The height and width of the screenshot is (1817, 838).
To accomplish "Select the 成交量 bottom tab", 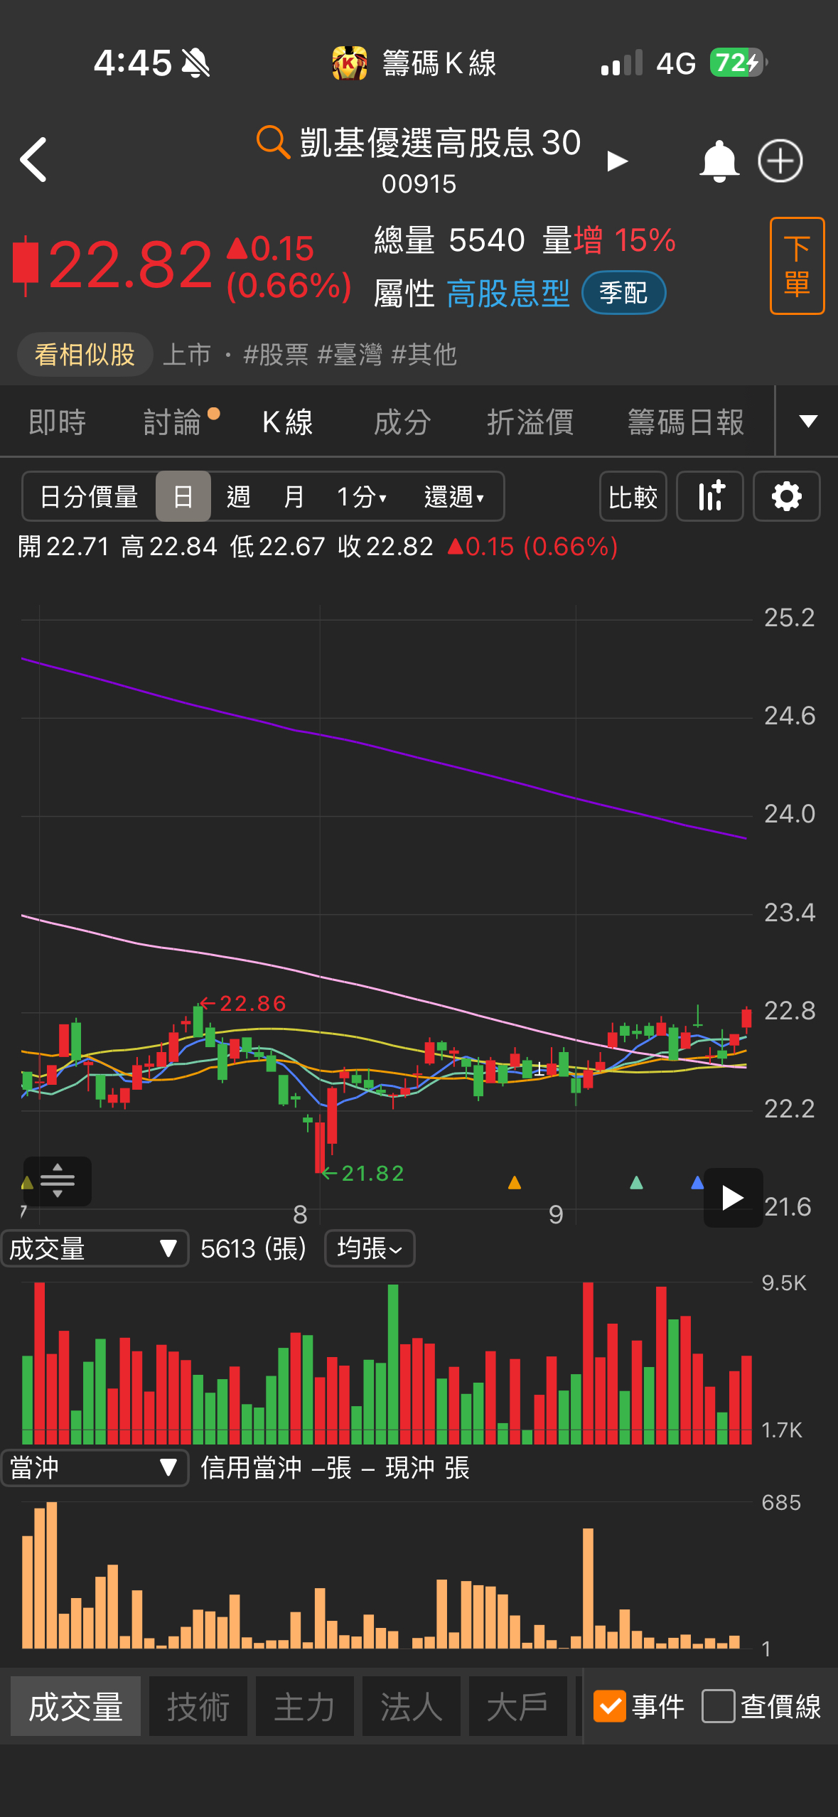I will pyautogui.click(x=75, y=1706).
